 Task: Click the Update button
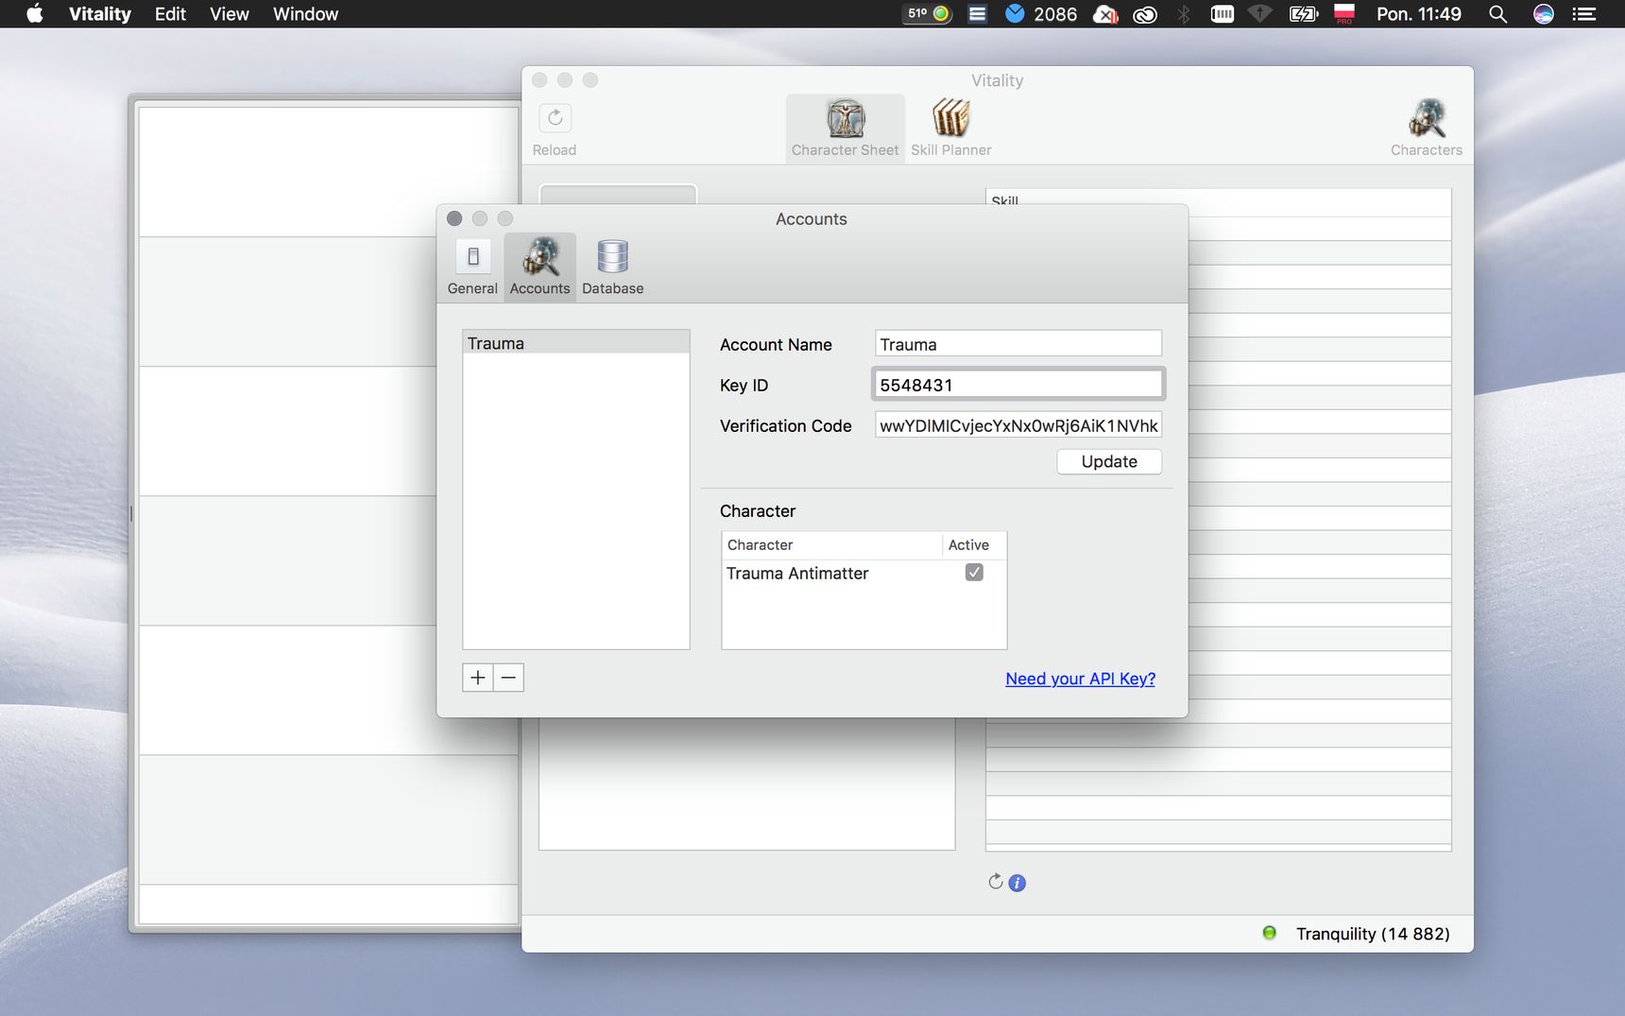coord(1109,461)
